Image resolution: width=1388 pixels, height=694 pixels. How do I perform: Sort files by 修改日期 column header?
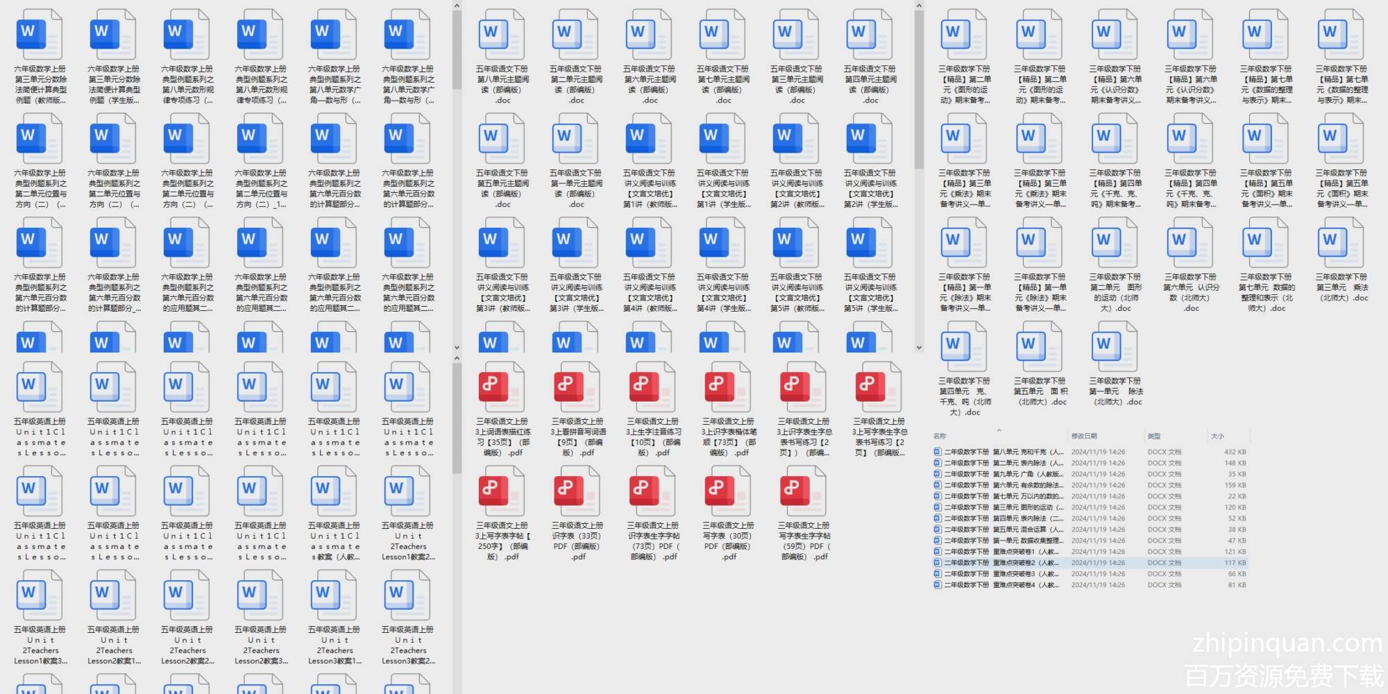tap(1084, 436)
